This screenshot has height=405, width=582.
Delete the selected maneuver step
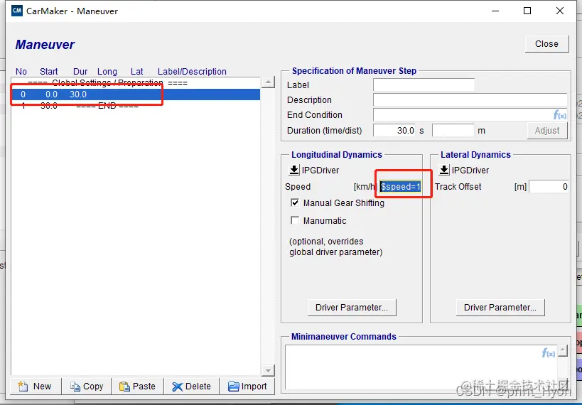pos(192,387)
